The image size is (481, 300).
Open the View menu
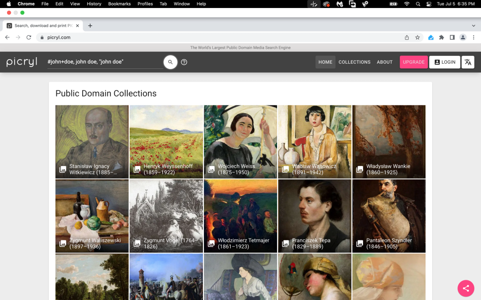pos(75,4)
